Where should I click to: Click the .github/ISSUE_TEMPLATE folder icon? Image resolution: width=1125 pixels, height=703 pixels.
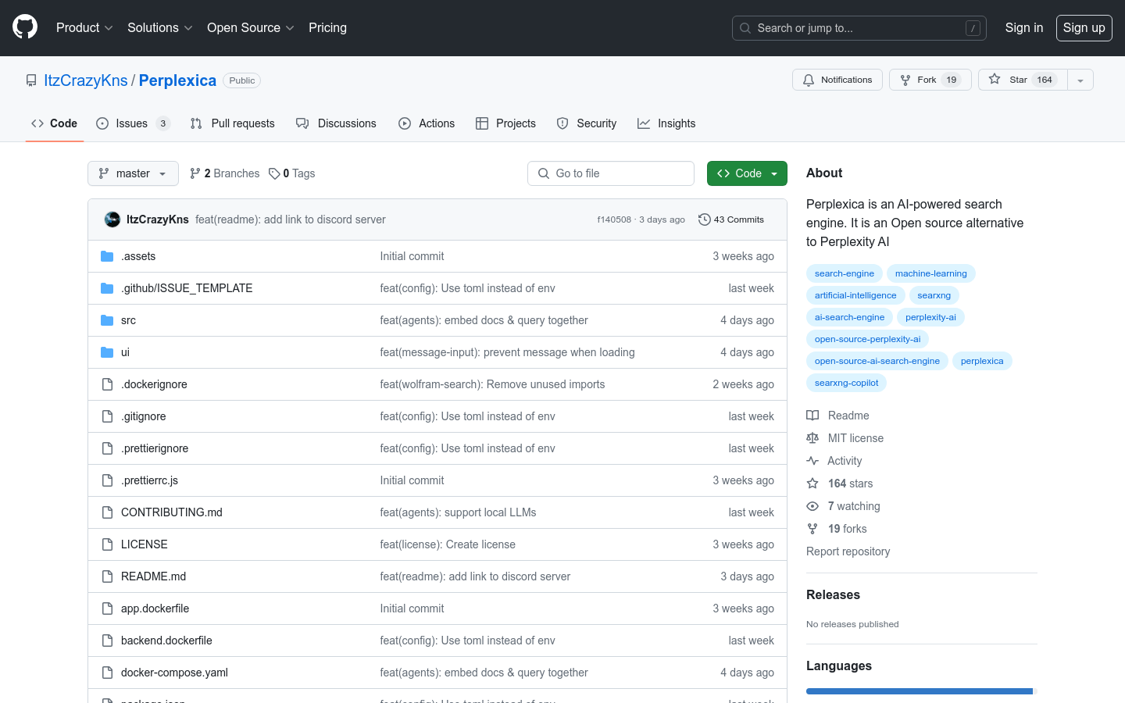(107, 288)
